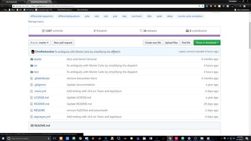Reload the page with refresh icon
This screenshot has width=251, height=141.
point(10,6)
